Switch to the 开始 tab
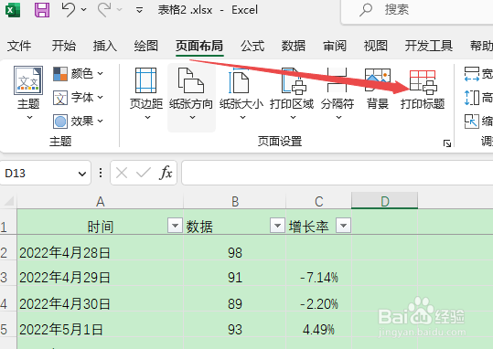 tap(64, 46)
